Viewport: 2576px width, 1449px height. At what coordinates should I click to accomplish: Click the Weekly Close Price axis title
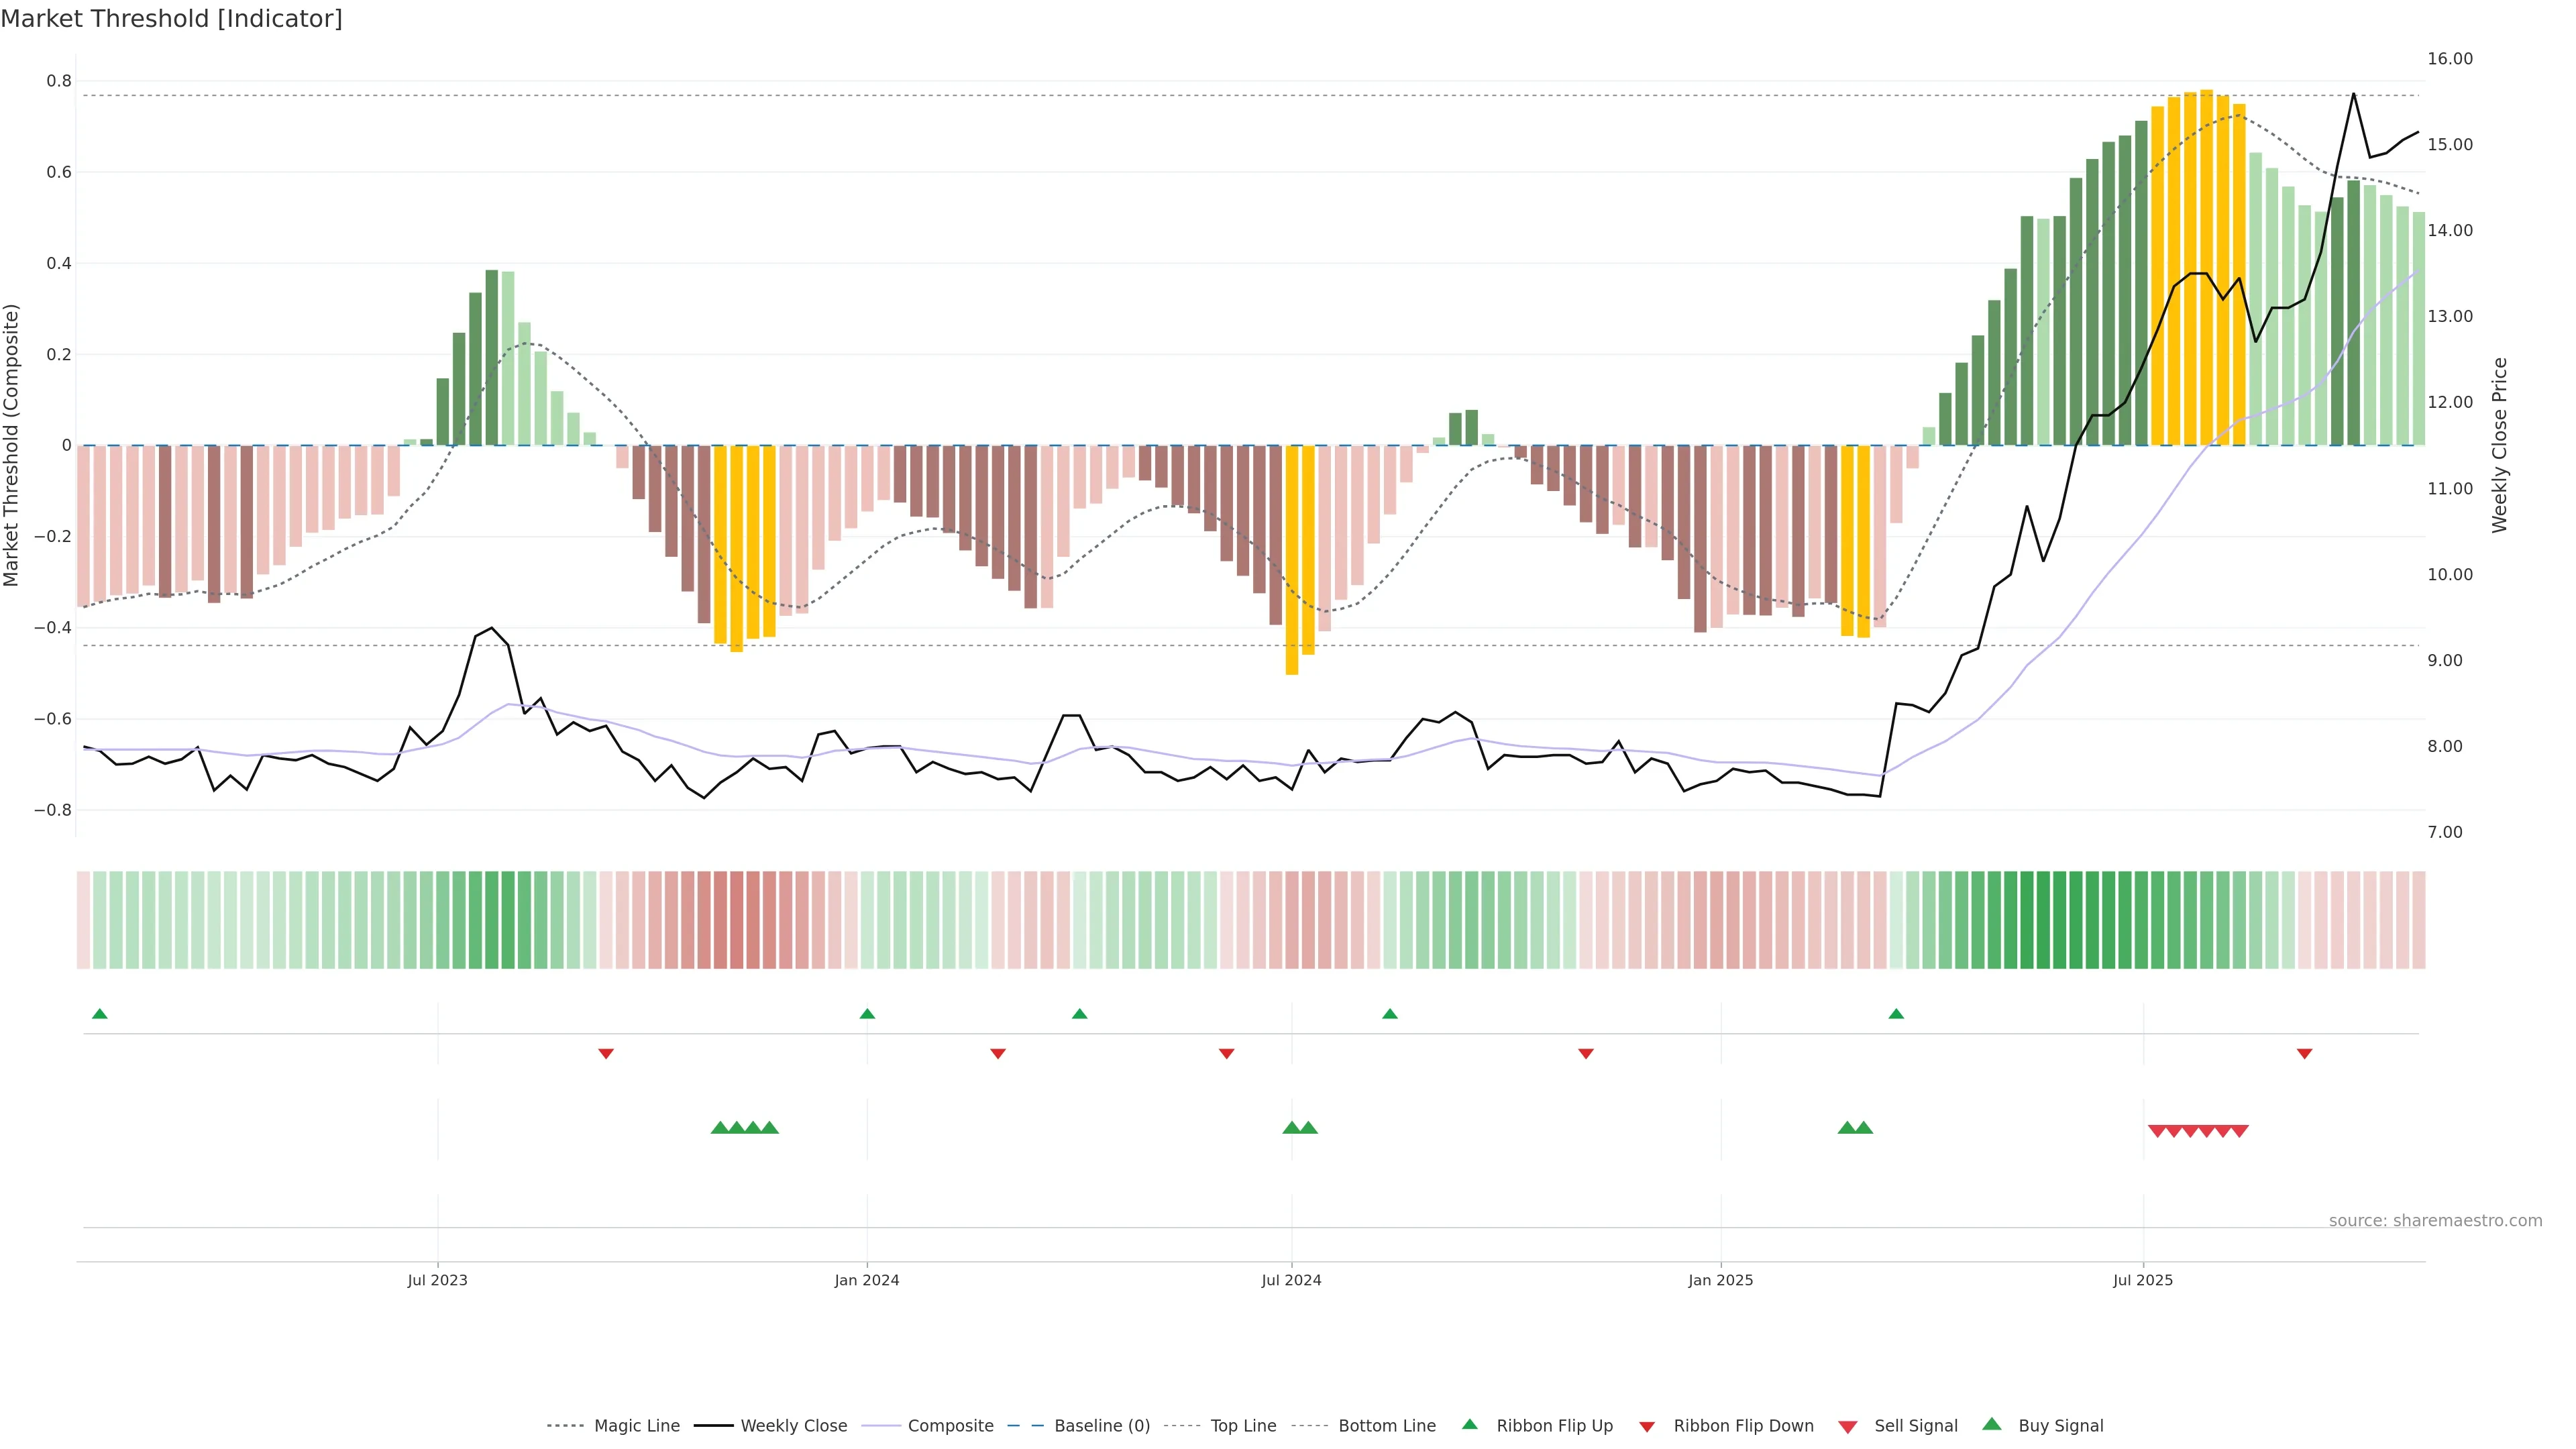pyautogui.click(x=2500, y=445)
